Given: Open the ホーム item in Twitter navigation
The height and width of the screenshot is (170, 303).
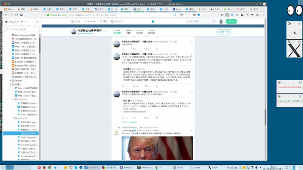Looking at the screenshot, I should point(76,21).
